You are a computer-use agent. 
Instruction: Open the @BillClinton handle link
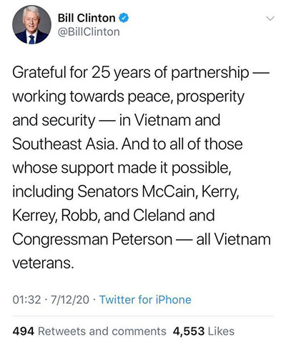click(x=89, y=32)
